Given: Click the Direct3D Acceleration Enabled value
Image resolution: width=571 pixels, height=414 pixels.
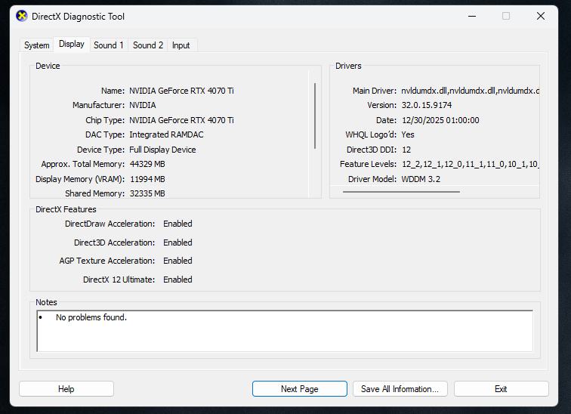Looking at the screenshot, I should [x=177, y=243].
